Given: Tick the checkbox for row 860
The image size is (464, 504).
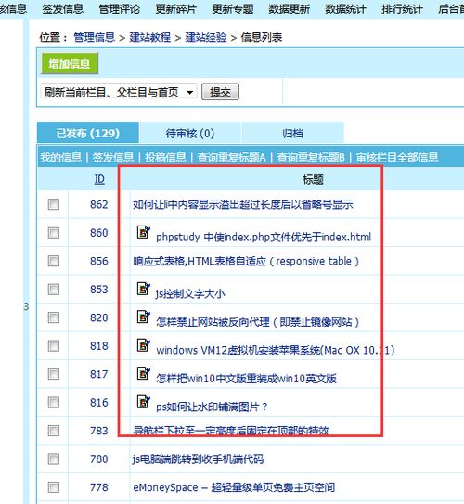Looking at the screenshot, I should click(54, 232).
